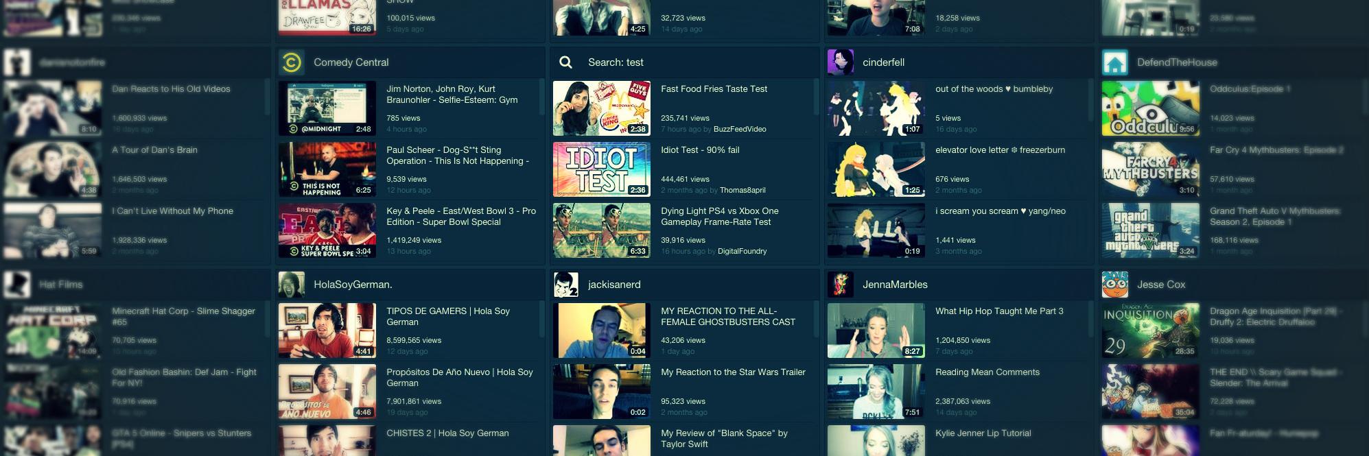Open Dragon Age Inquisition Part 29 thumbnail

[x=1151, y=331]
